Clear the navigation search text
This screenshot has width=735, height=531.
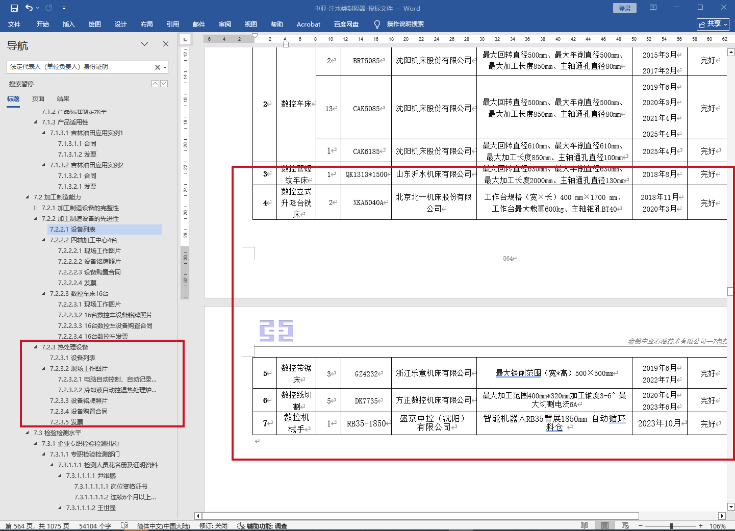[x=158, y=67]
